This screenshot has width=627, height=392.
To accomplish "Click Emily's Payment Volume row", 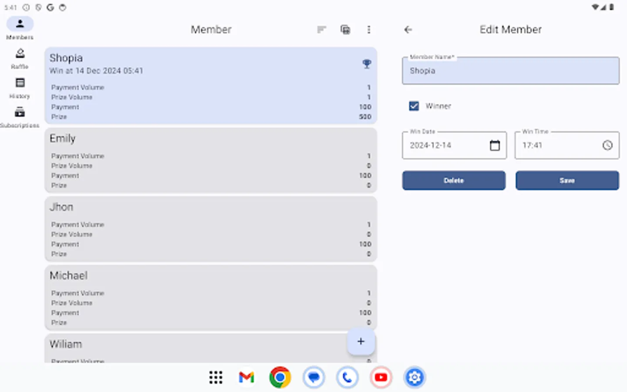I will pos(211,156).
